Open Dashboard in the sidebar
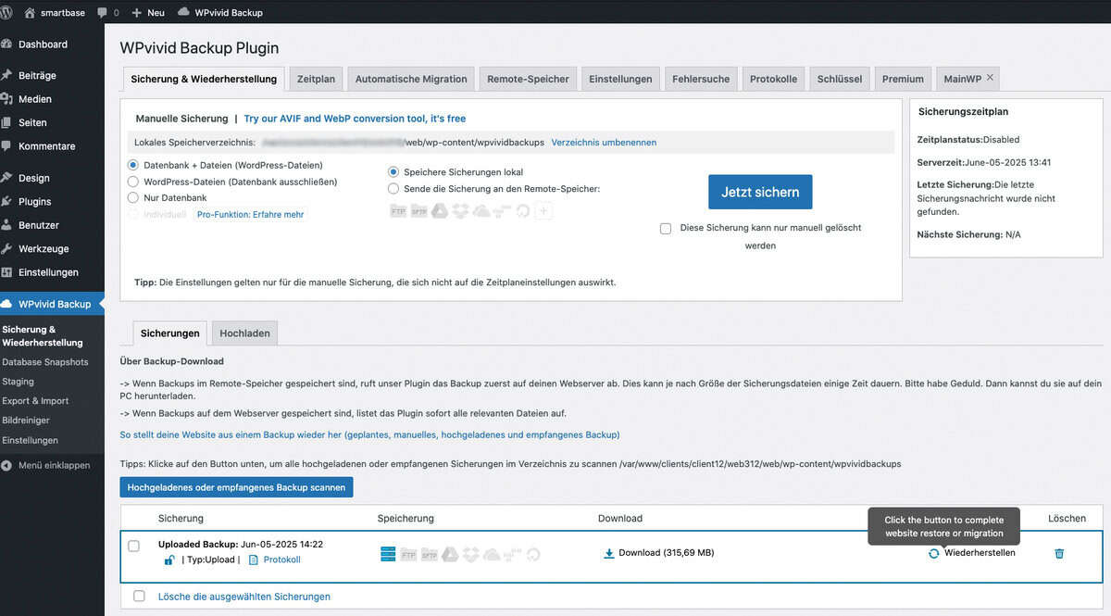This screenshot has height=616, width=1111. click(43, 44)
